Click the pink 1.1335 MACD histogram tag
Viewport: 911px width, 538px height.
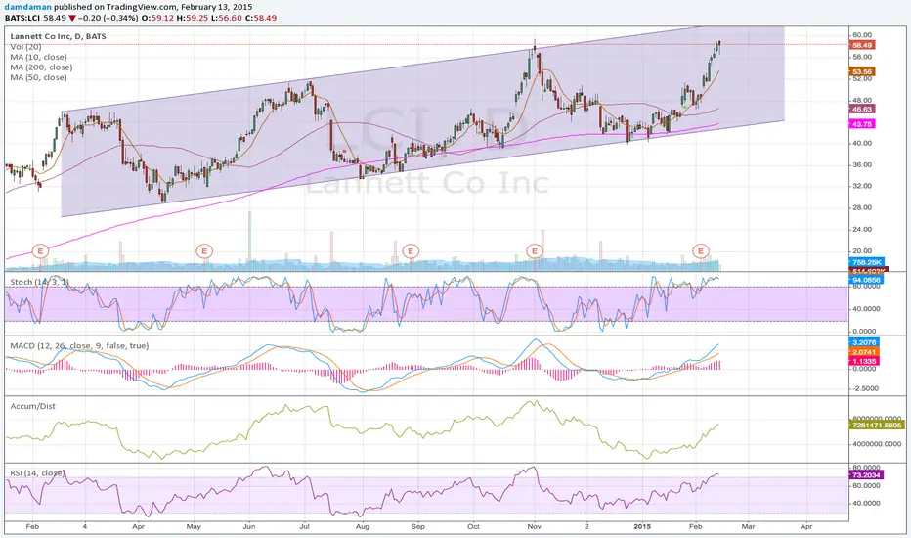864,361
